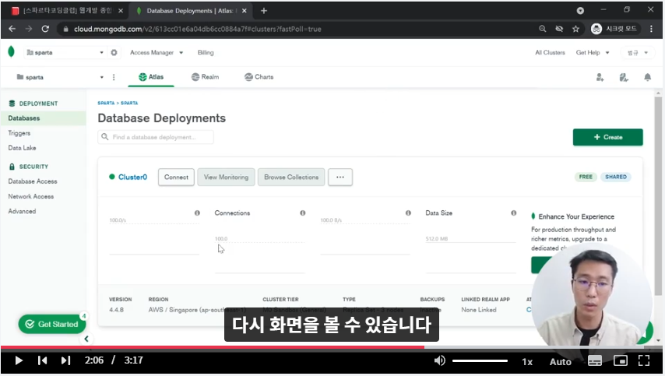
Task: Open activity feed icon next to bell
Action: tap(624, 77)
